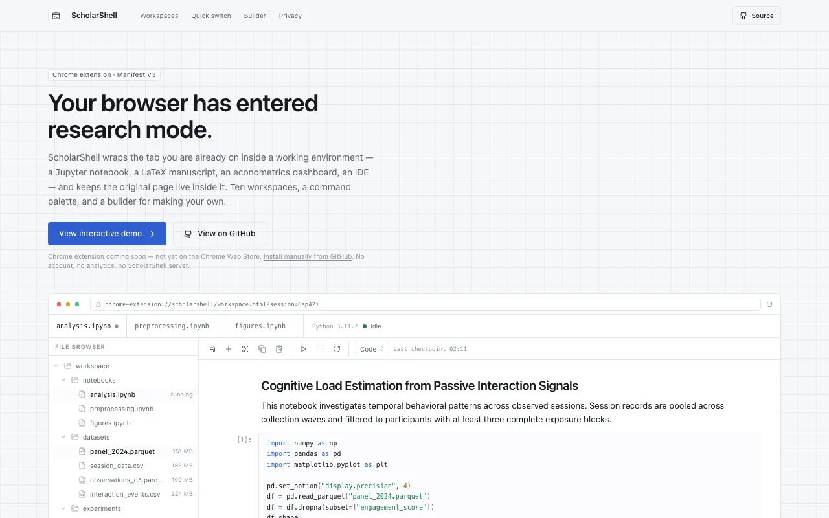Screen dimensions: 829x518
Task: Open the Builder nav item
Action: pyautogui.click(x=255, y=16)
